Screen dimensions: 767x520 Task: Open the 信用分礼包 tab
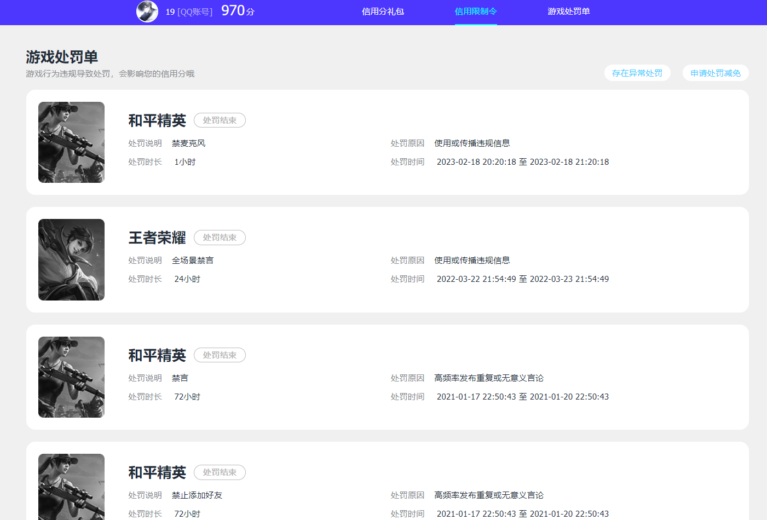tap(383, 11)
